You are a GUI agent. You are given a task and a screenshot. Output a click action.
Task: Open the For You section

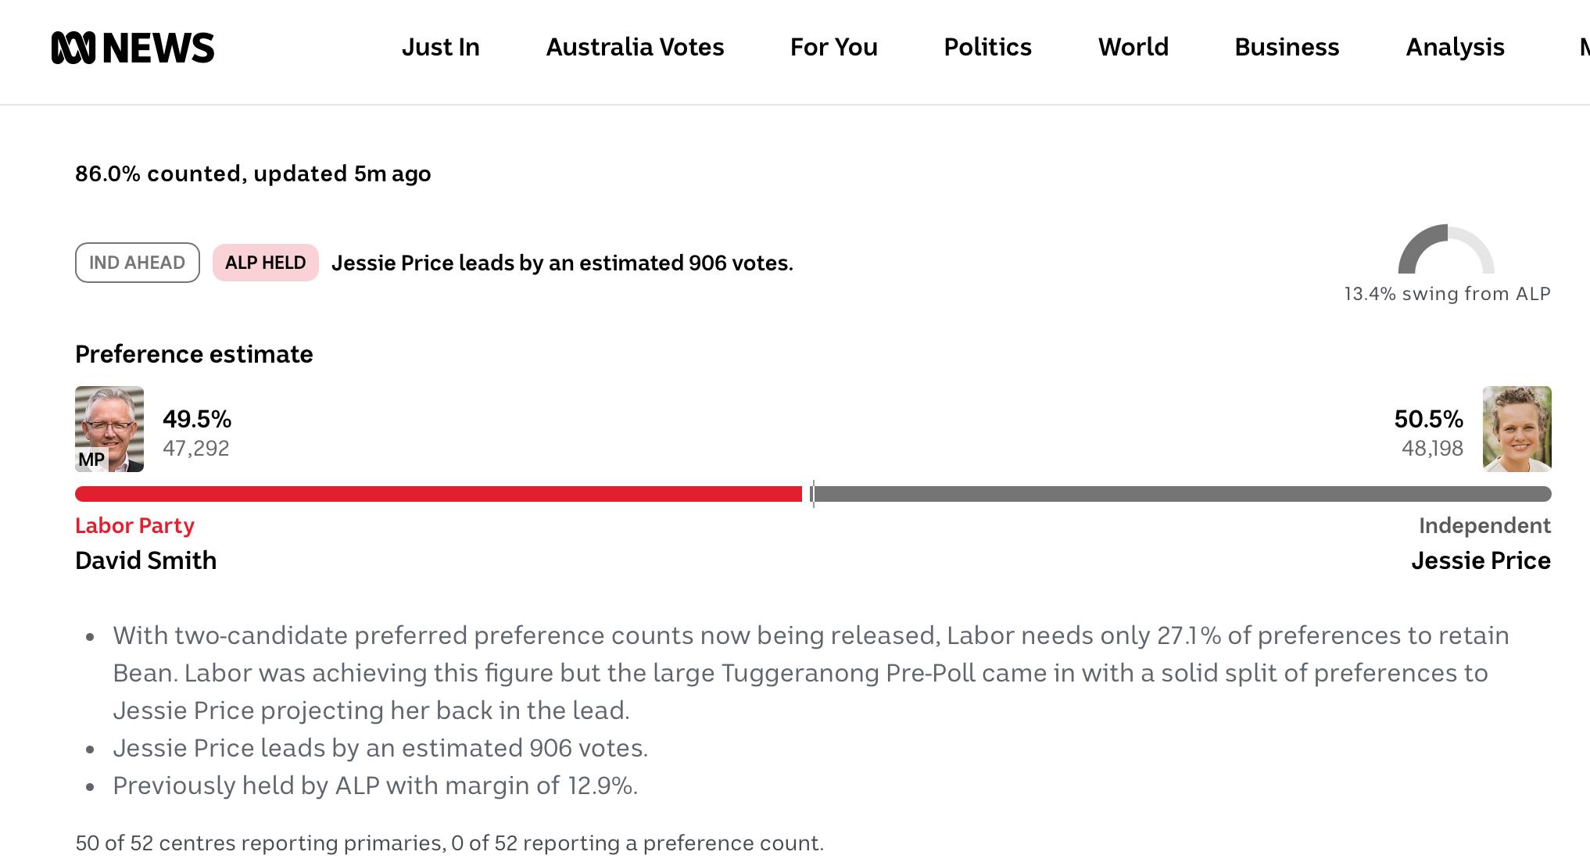click(834, 47)
